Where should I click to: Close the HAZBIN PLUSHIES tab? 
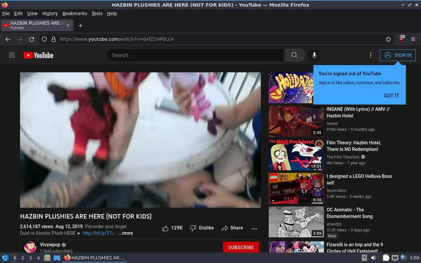[x=68, y=25]
